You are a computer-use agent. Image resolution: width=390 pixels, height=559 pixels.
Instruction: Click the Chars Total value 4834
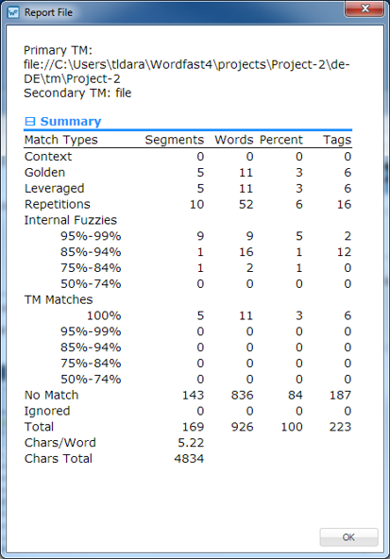coord(189,459)
